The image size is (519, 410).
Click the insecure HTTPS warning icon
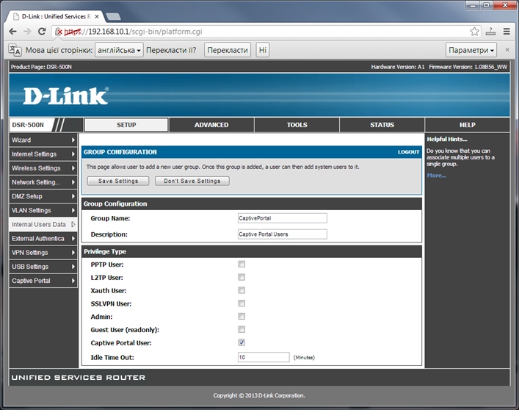click(59, 32)
